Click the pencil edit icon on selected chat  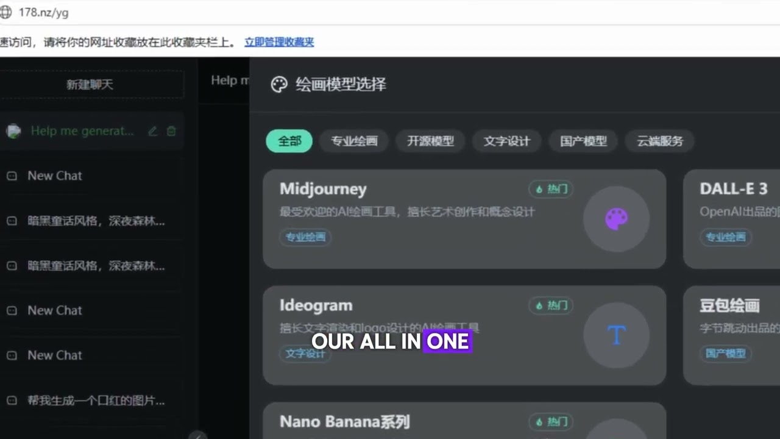tap(153, 131)
